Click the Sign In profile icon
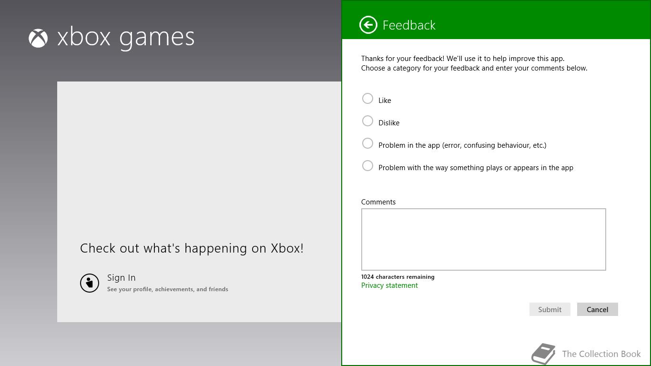Screen dimensions: 651x366 pos(90,283)
